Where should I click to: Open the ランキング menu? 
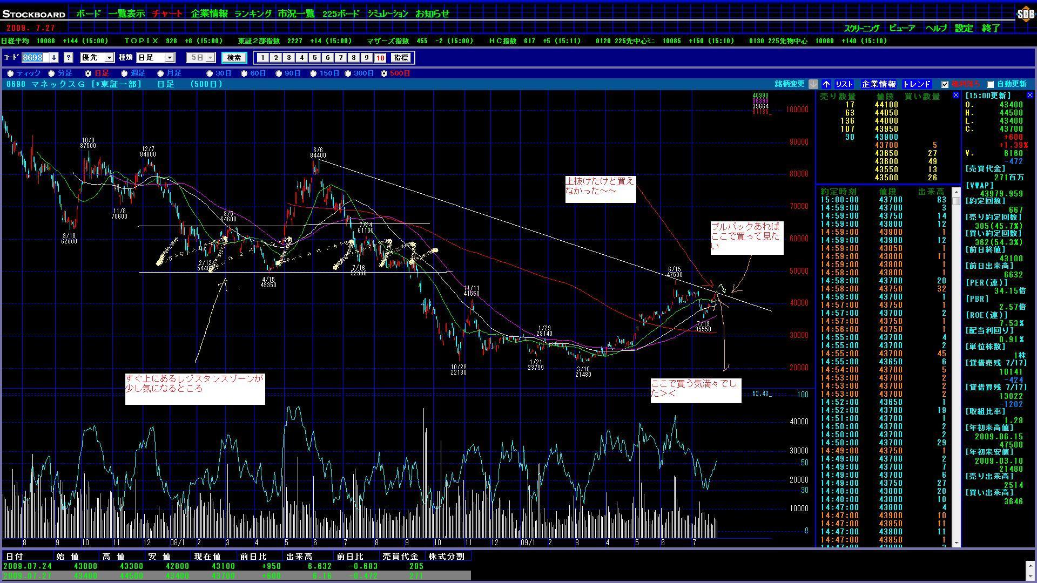pyautogui.click(x=253, y=14)
